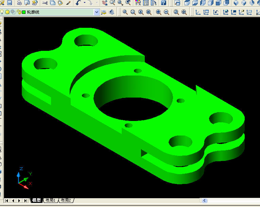This screenshot has height=207, width=260.
Task: Open the Undo history dropdown arrow
Action: coord(85,3)
